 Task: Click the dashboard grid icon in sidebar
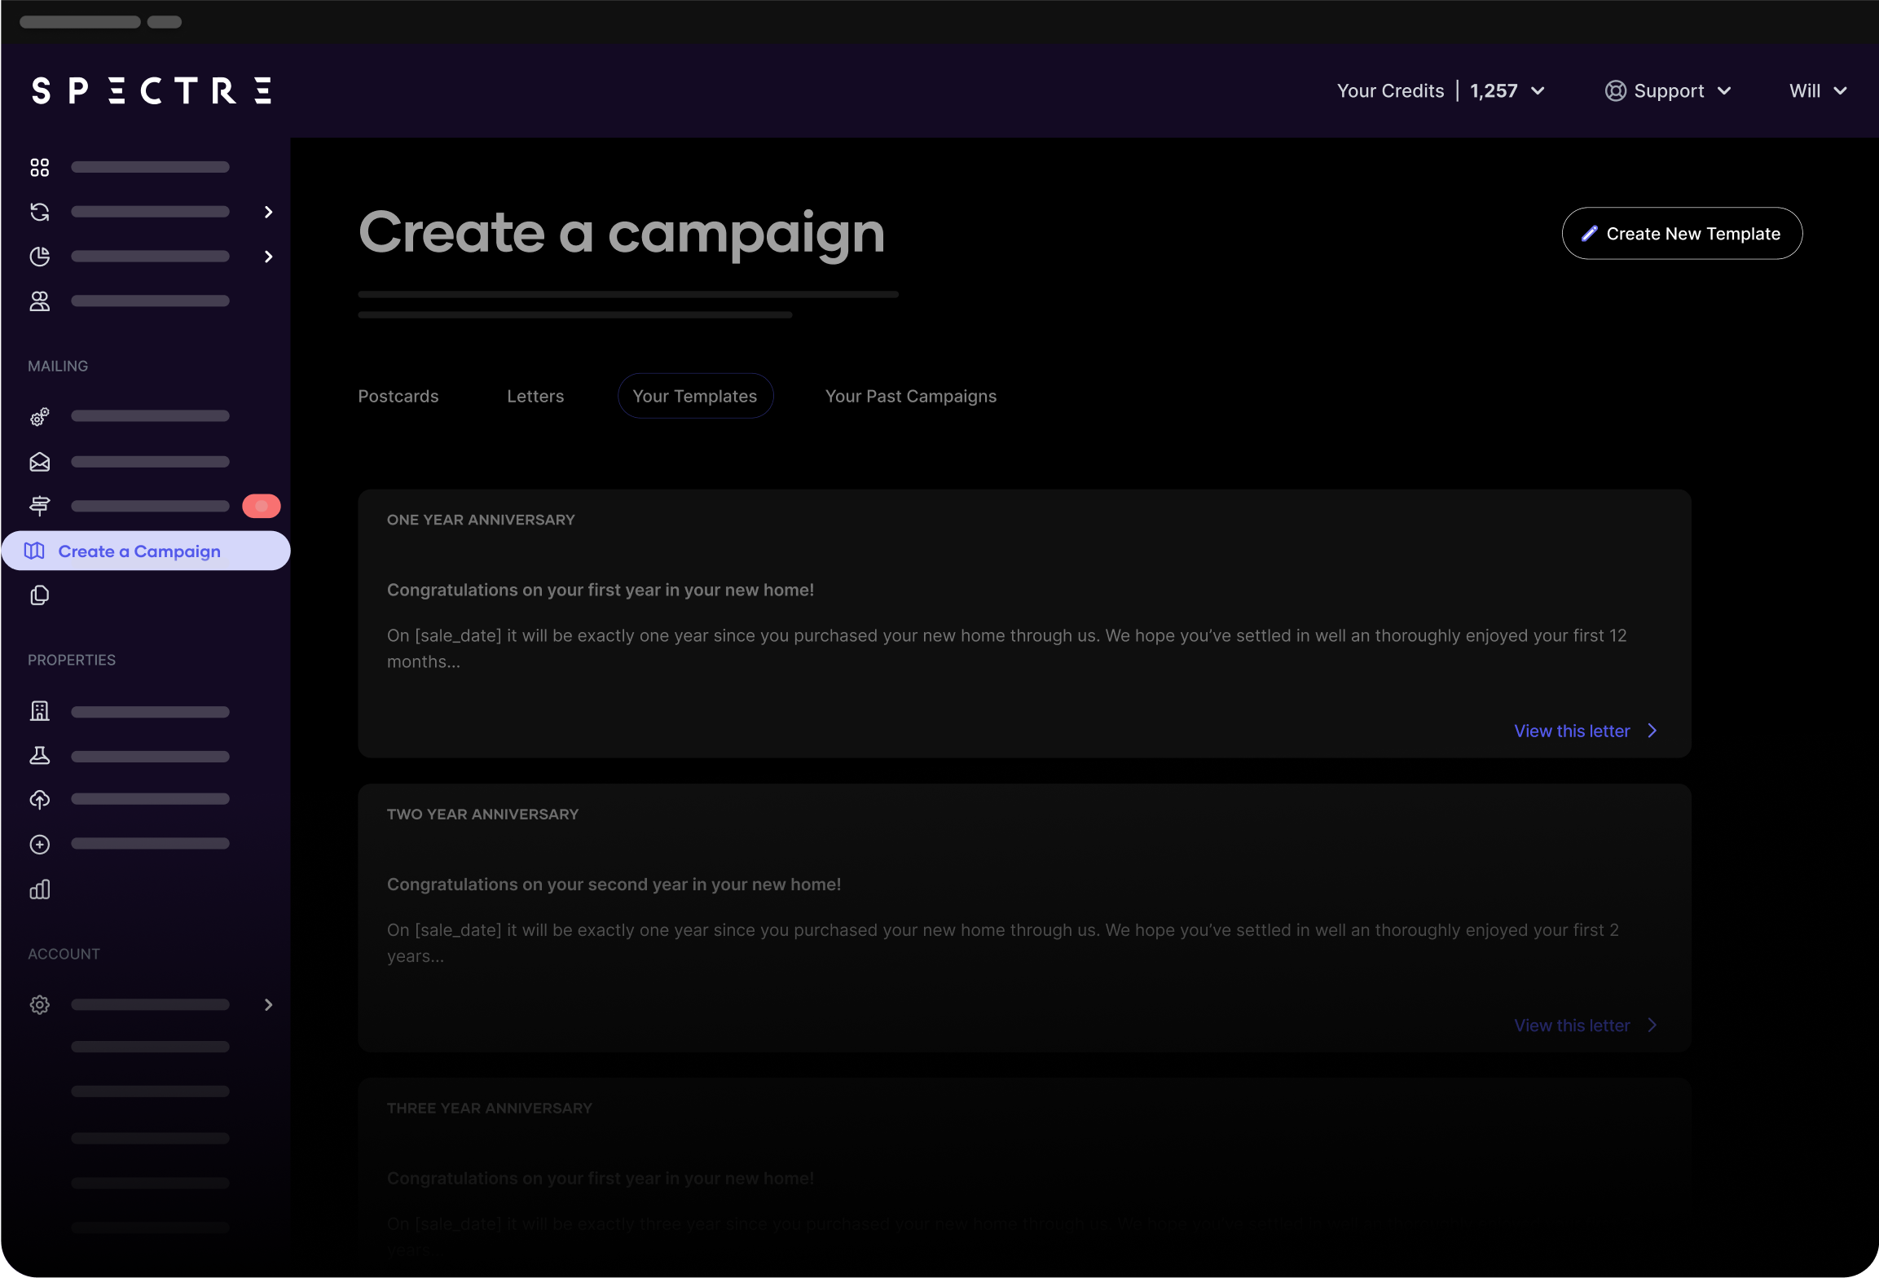39,167
